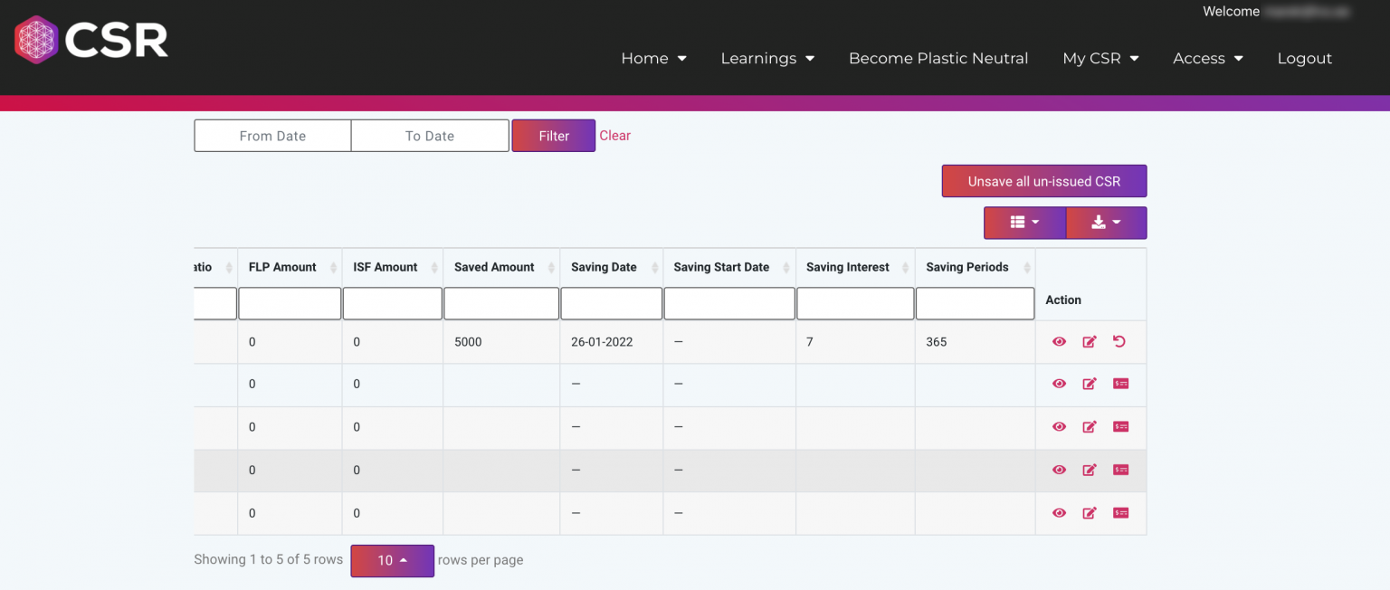Viewport: 1390px width, 590px height.
Task: Click the edit icon in third row
Action: pyautogui.click(x=1090, y=427)
